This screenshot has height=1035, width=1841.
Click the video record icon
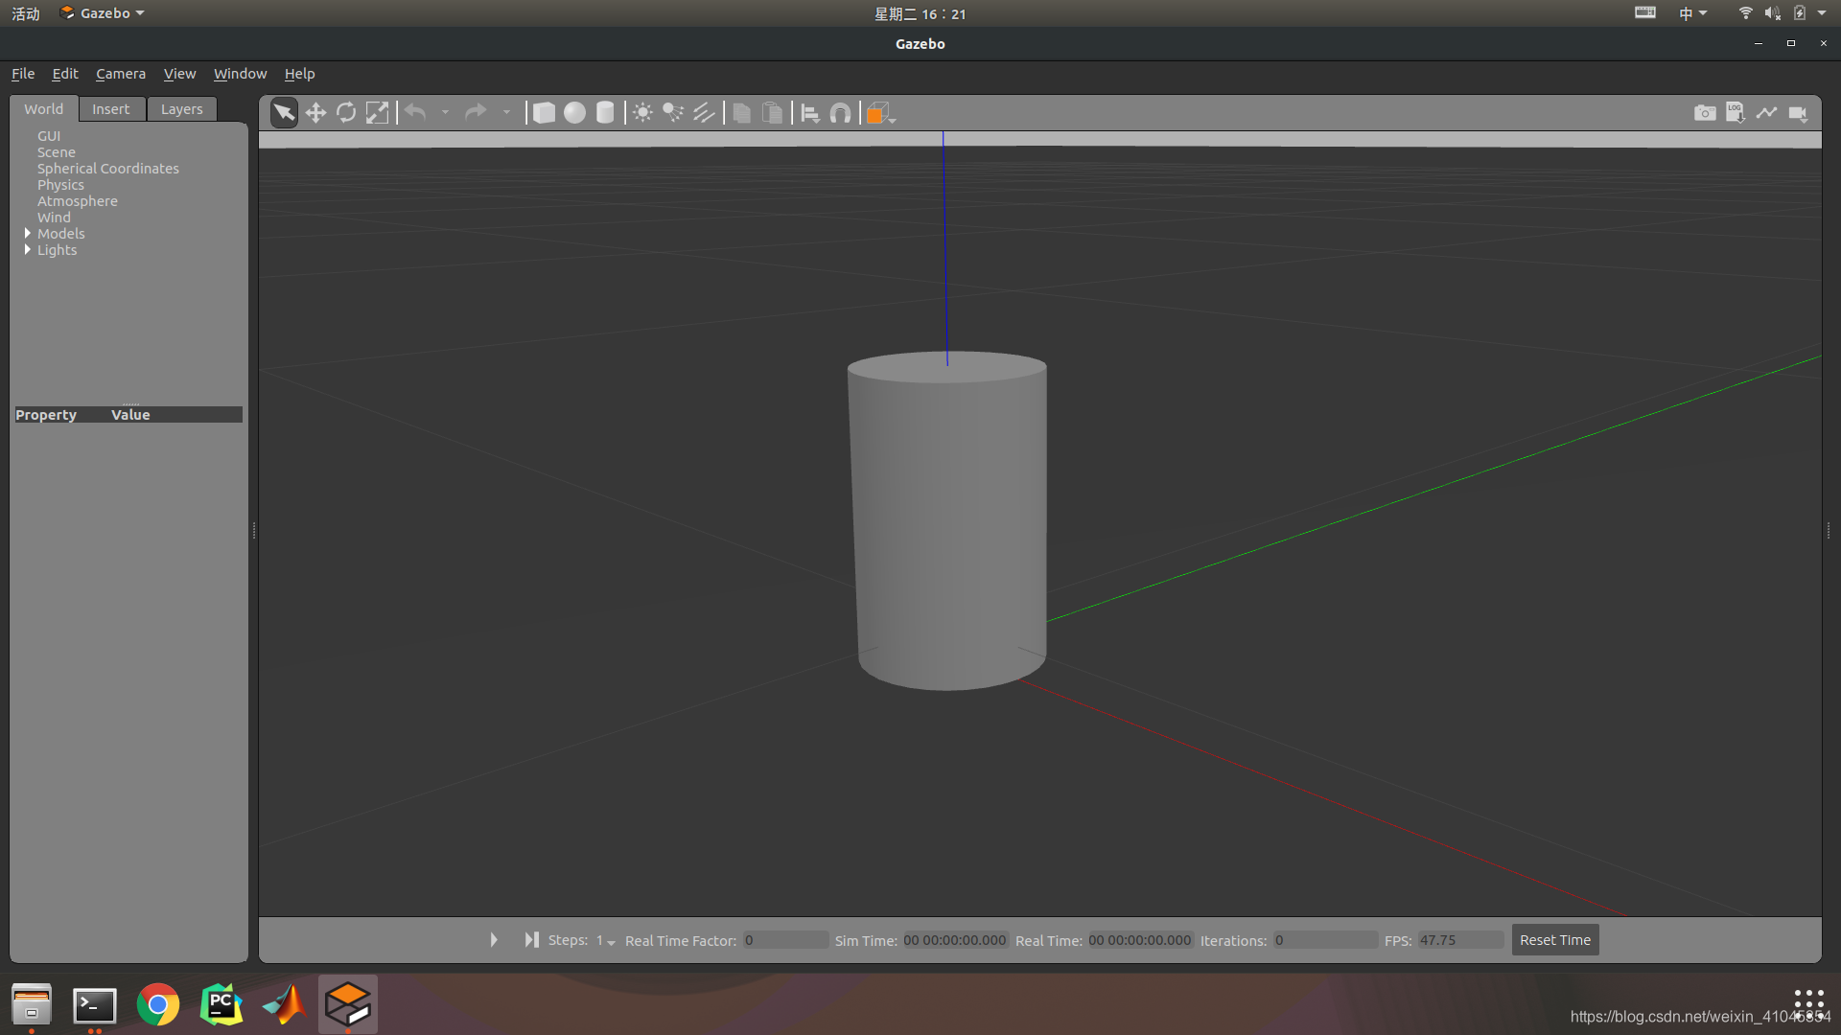click(x=1798, y=113)
